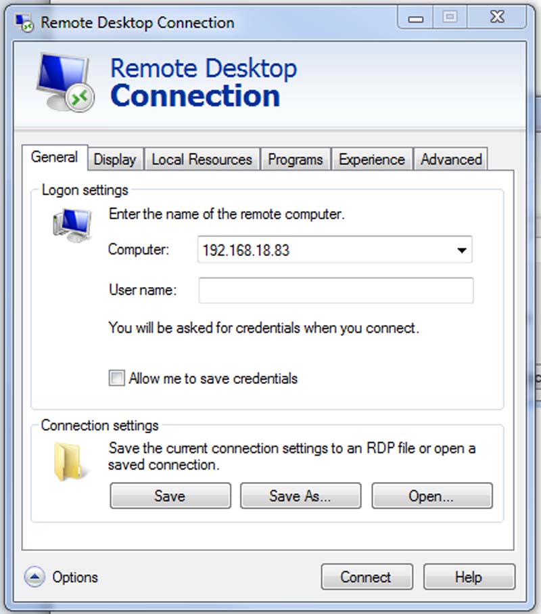Check the save credentials checkbox
Viewport: 541px width, 614px height.
pos(116,379)
